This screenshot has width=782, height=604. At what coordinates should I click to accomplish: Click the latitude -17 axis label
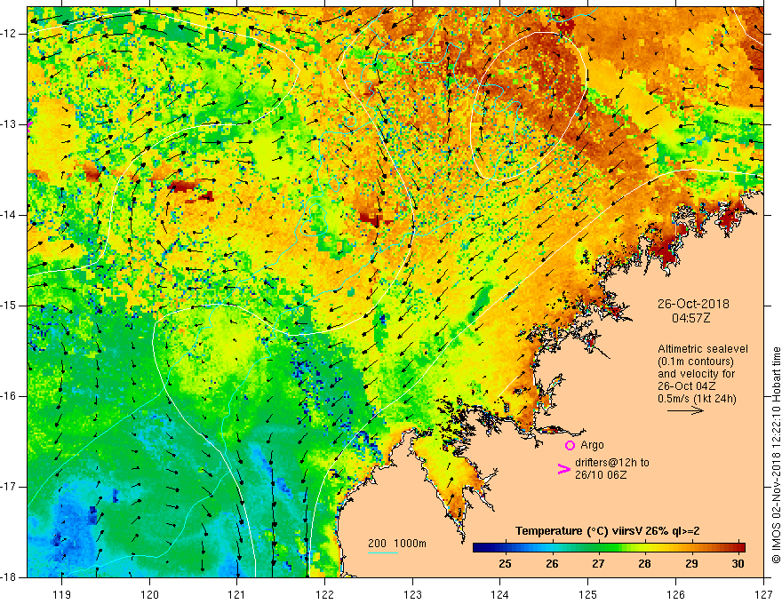point(9,487)
